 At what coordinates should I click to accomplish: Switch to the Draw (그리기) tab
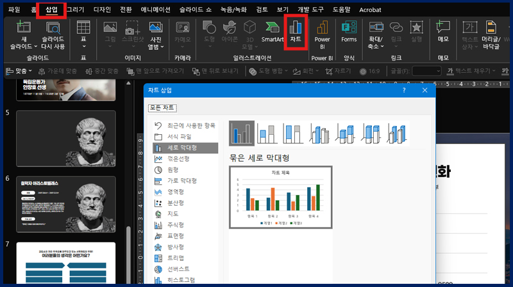[76, 10]
